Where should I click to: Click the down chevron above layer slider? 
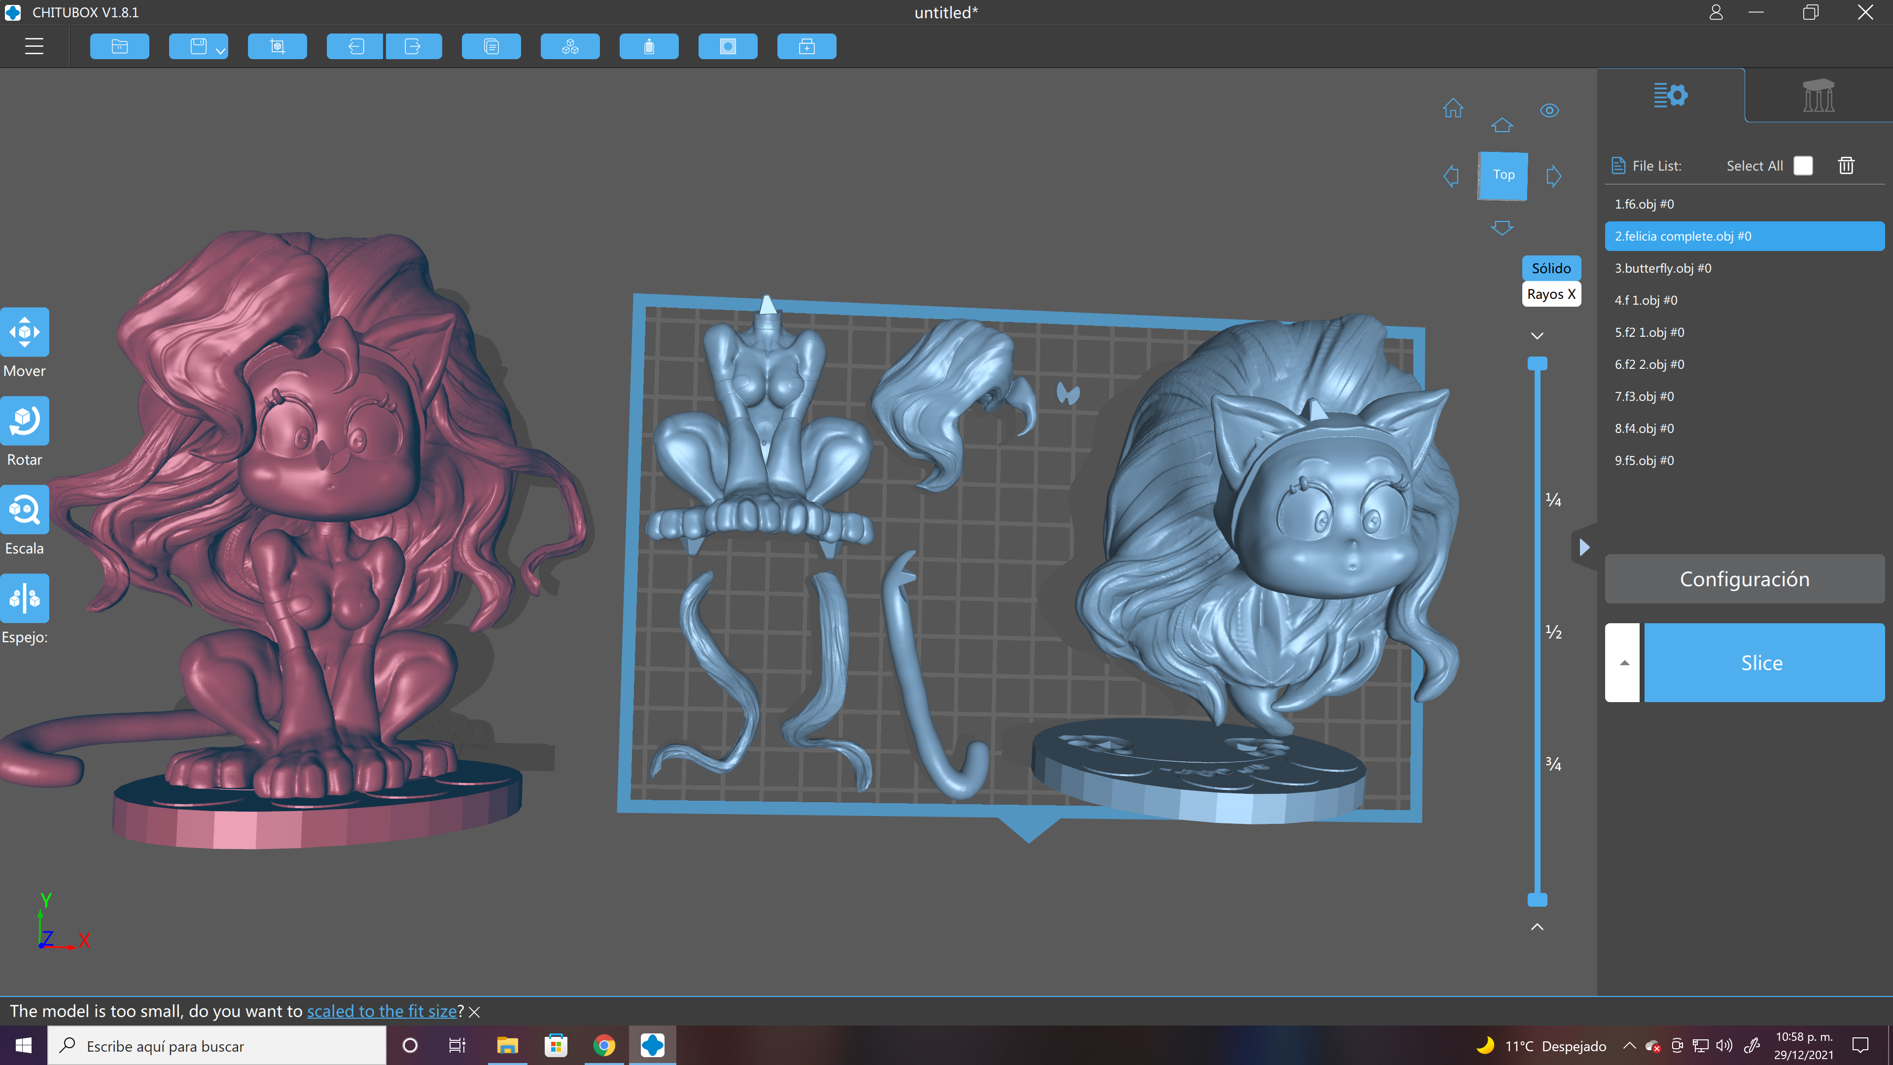pos(1537,336)
